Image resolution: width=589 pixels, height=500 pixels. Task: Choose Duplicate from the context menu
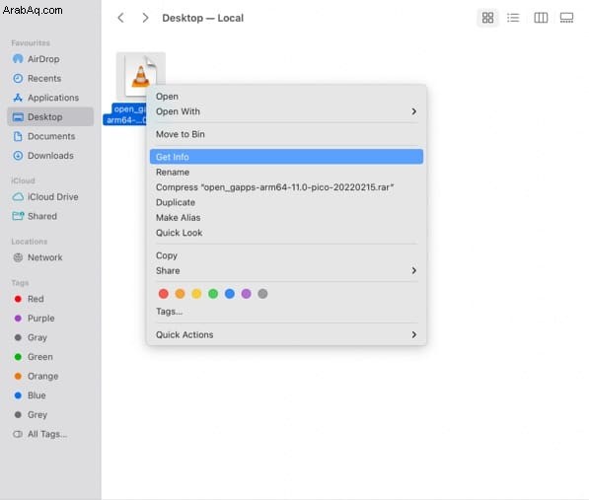[x=286, y=202]
